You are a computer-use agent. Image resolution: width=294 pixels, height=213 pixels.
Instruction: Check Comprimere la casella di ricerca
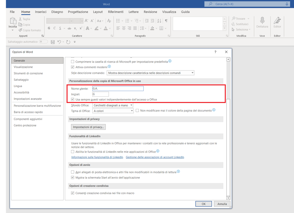pos(73,62)
